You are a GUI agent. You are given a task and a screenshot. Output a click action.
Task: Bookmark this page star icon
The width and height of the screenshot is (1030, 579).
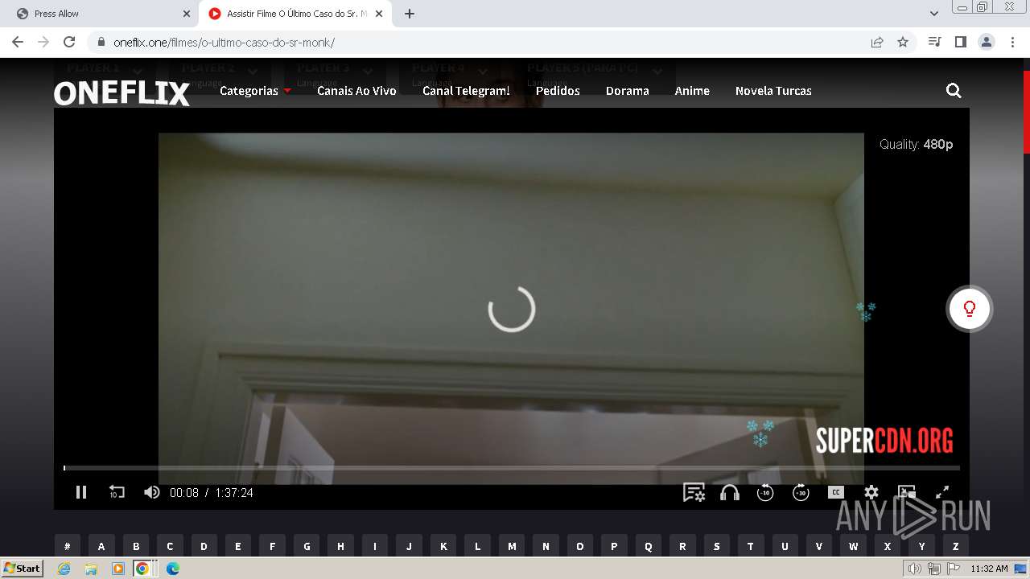(x=903, y=42)
